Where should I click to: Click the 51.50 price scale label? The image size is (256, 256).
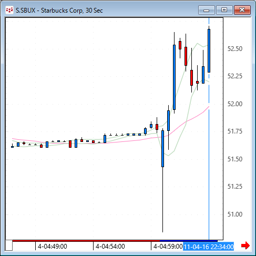[x=235, y=159]
